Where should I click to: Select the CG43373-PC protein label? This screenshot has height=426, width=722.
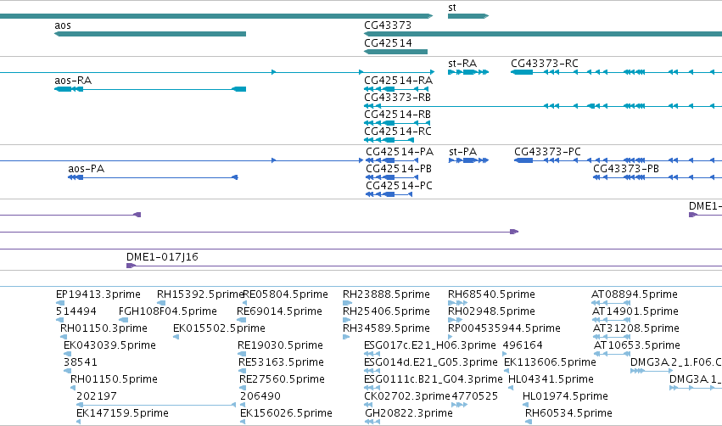point(547,152)
